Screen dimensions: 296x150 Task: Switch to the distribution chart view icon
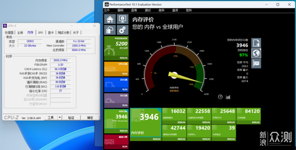point(228,97)
